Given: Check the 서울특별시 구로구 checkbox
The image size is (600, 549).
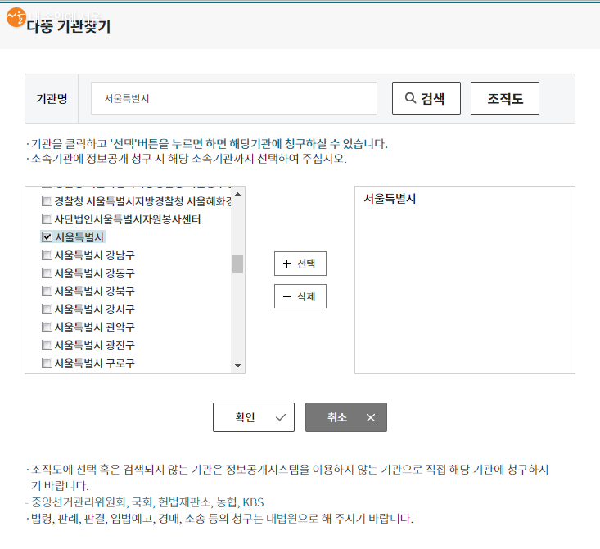Looking at the screenshot, I should tap(47, 363).
